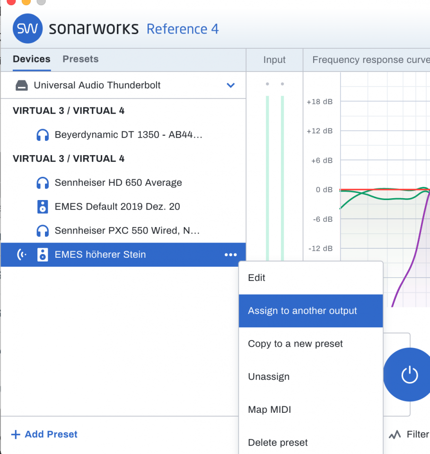
Task: Click the left input level meter
Action: 267,178
